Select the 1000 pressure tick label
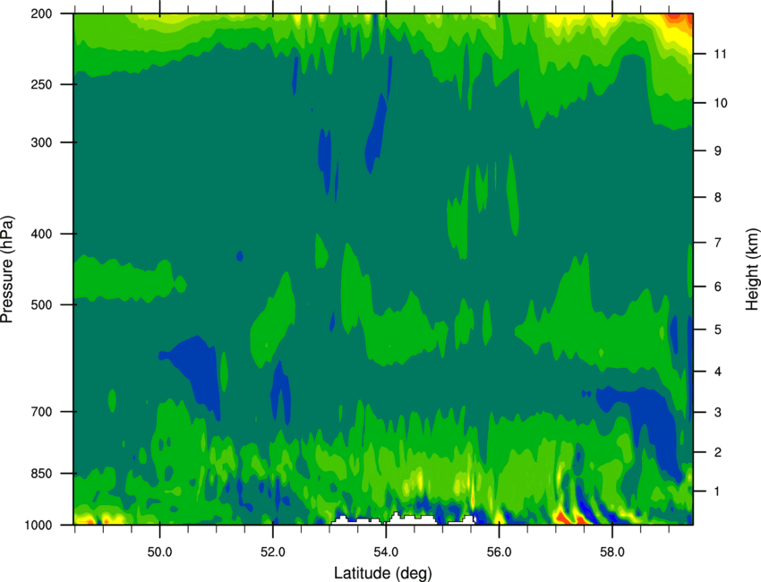761x582 pixels. click(38, 525)
